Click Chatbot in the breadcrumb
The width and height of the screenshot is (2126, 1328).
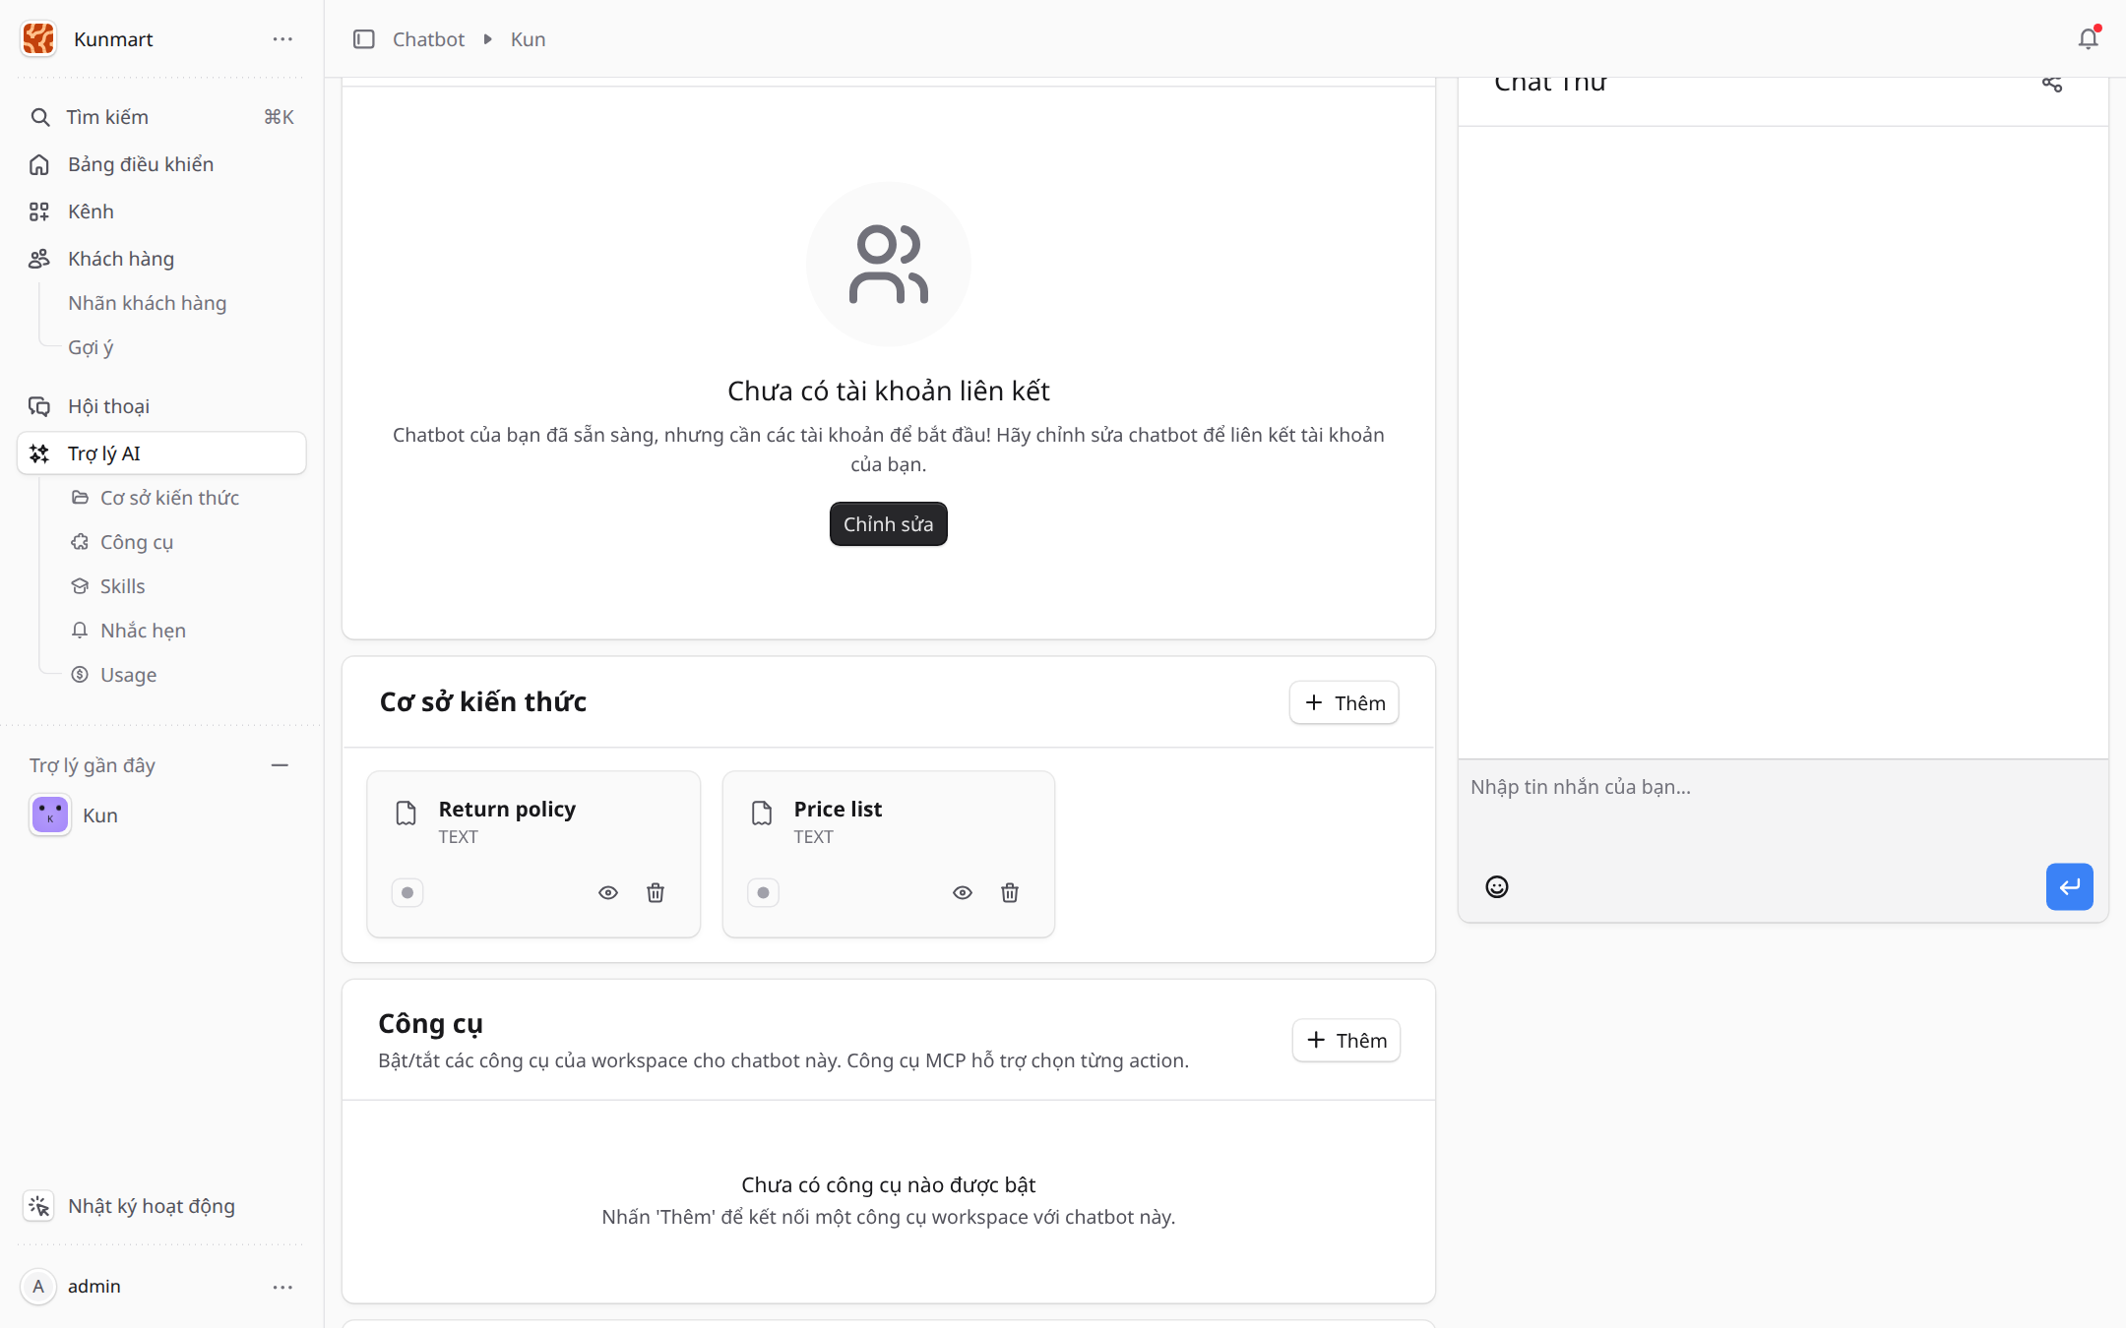pos(428,39)
